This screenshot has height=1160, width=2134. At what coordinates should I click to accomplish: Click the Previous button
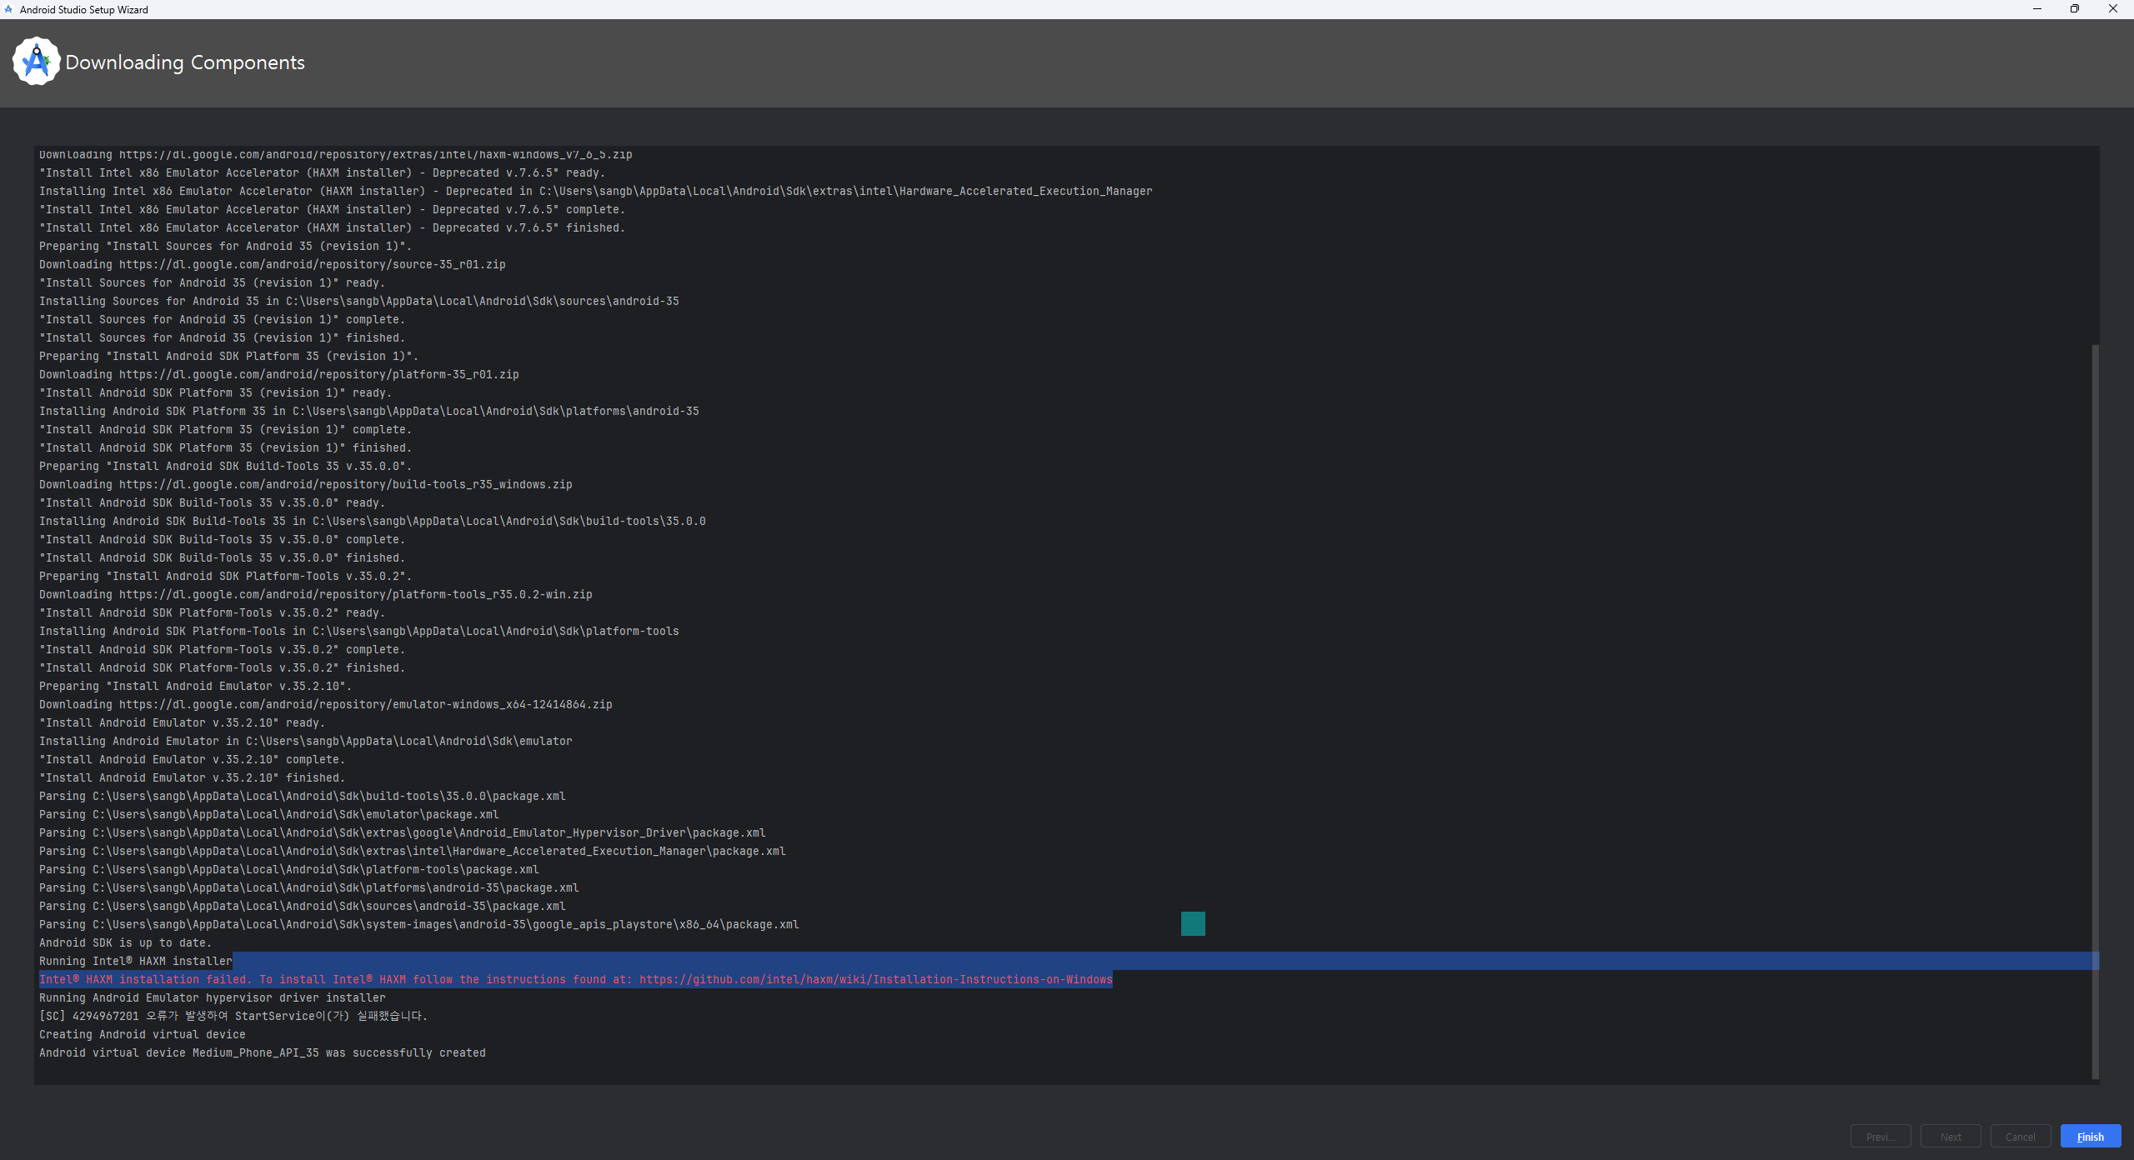click(1881, 1137)
